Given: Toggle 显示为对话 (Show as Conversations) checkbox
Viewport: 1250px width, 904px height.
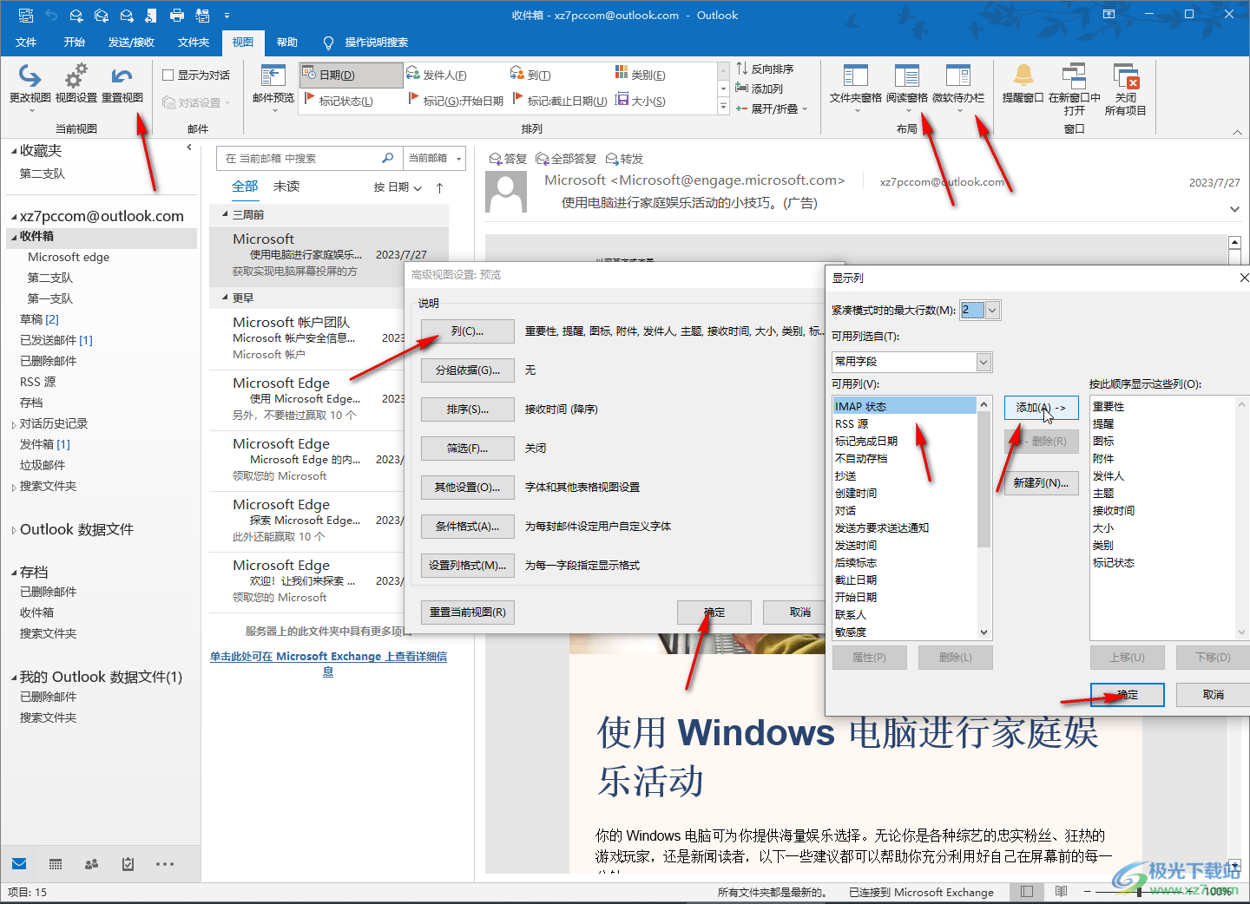Looking at the screenshot, I should [x=168, y=75].
